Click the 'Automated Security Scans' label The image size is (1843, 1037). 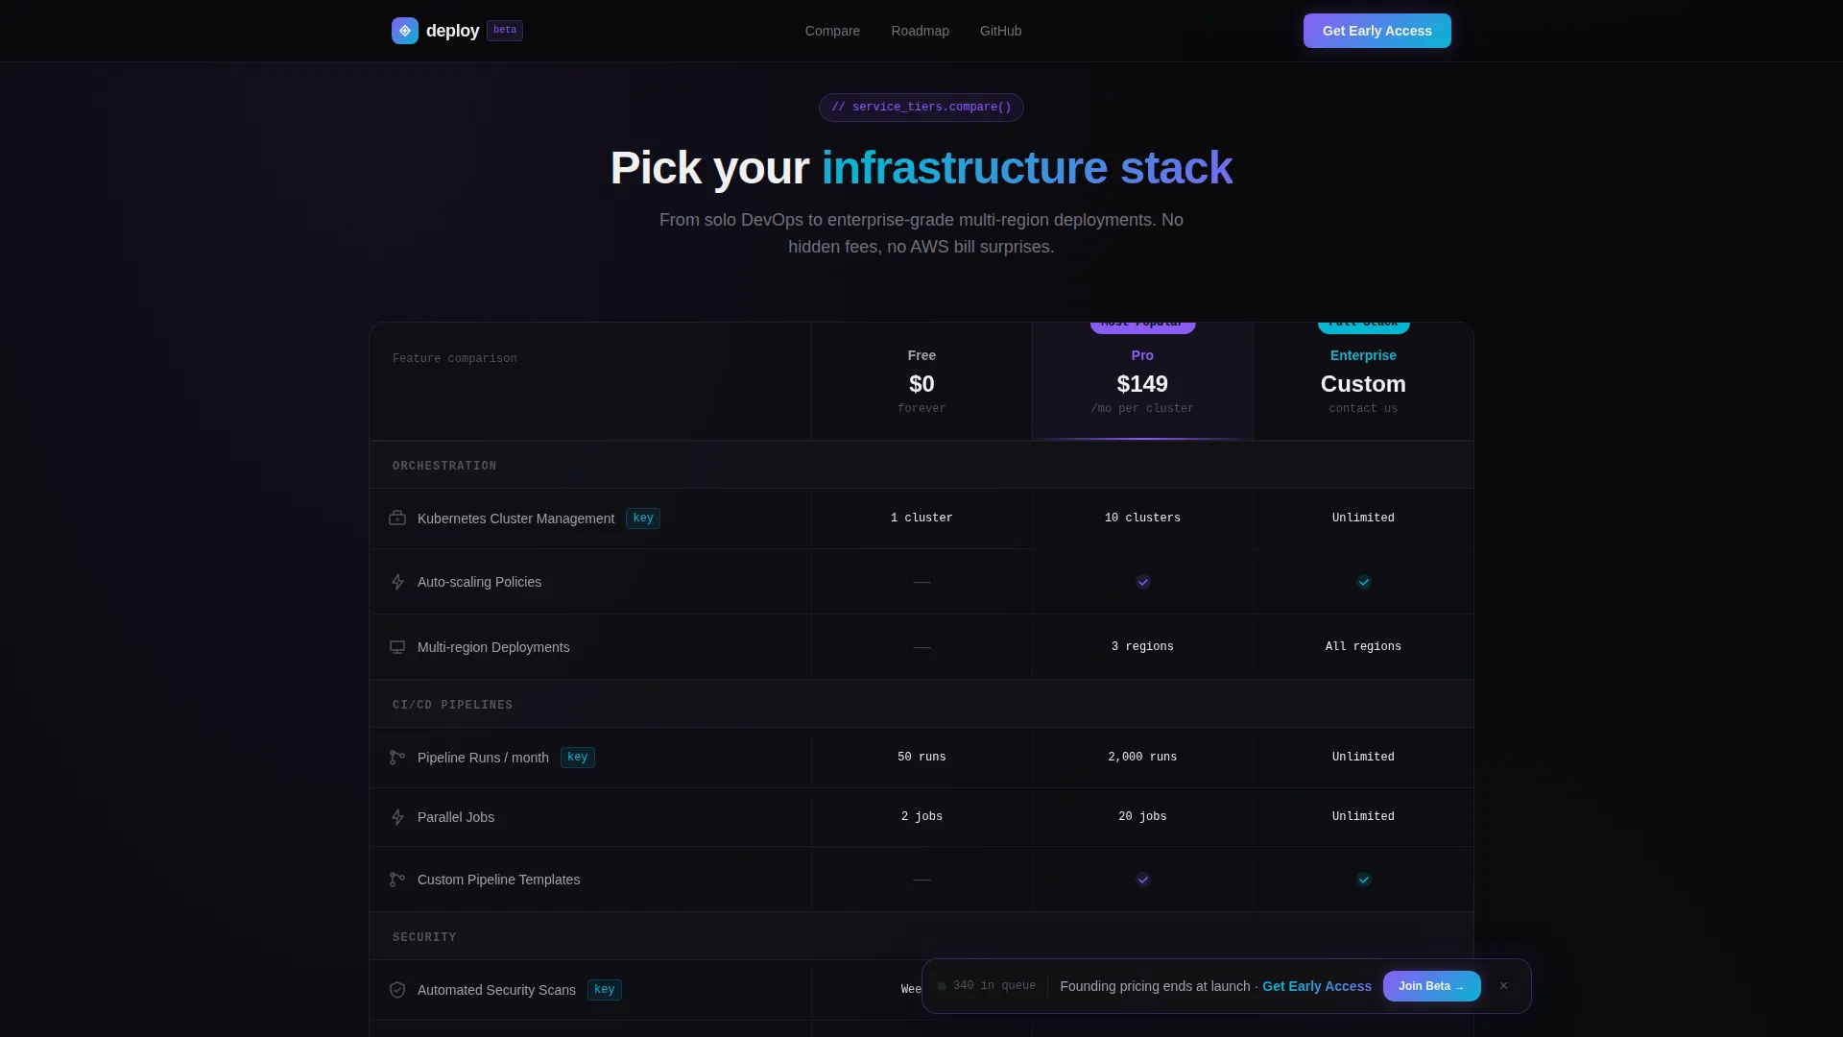tap(496, 990)
